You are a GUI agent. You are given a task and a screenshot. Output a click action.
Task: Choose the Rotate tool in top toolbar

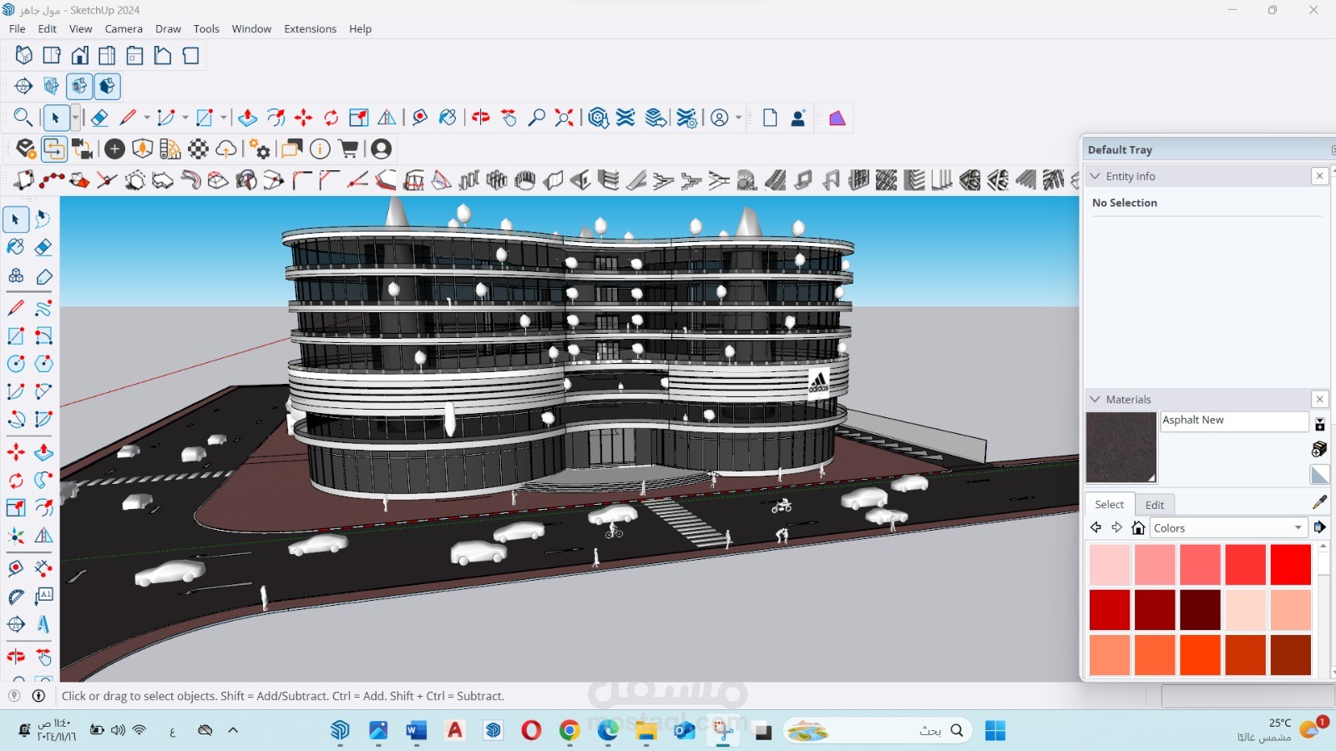331,118
